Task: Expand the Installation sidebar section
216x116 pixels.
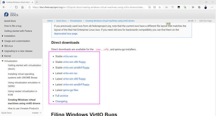Action: click(x=3, y=36)
